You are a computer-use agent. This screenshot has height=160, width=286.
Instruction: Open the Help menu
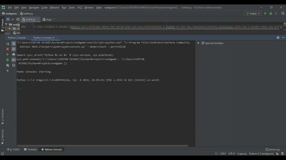point(99,8)
